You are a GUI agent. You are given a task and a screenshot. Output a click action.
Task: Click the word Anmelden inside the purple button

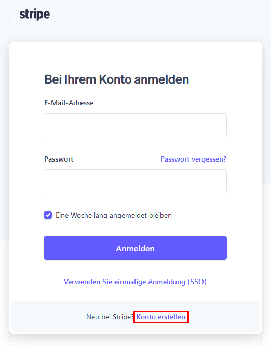pos(135,249)
